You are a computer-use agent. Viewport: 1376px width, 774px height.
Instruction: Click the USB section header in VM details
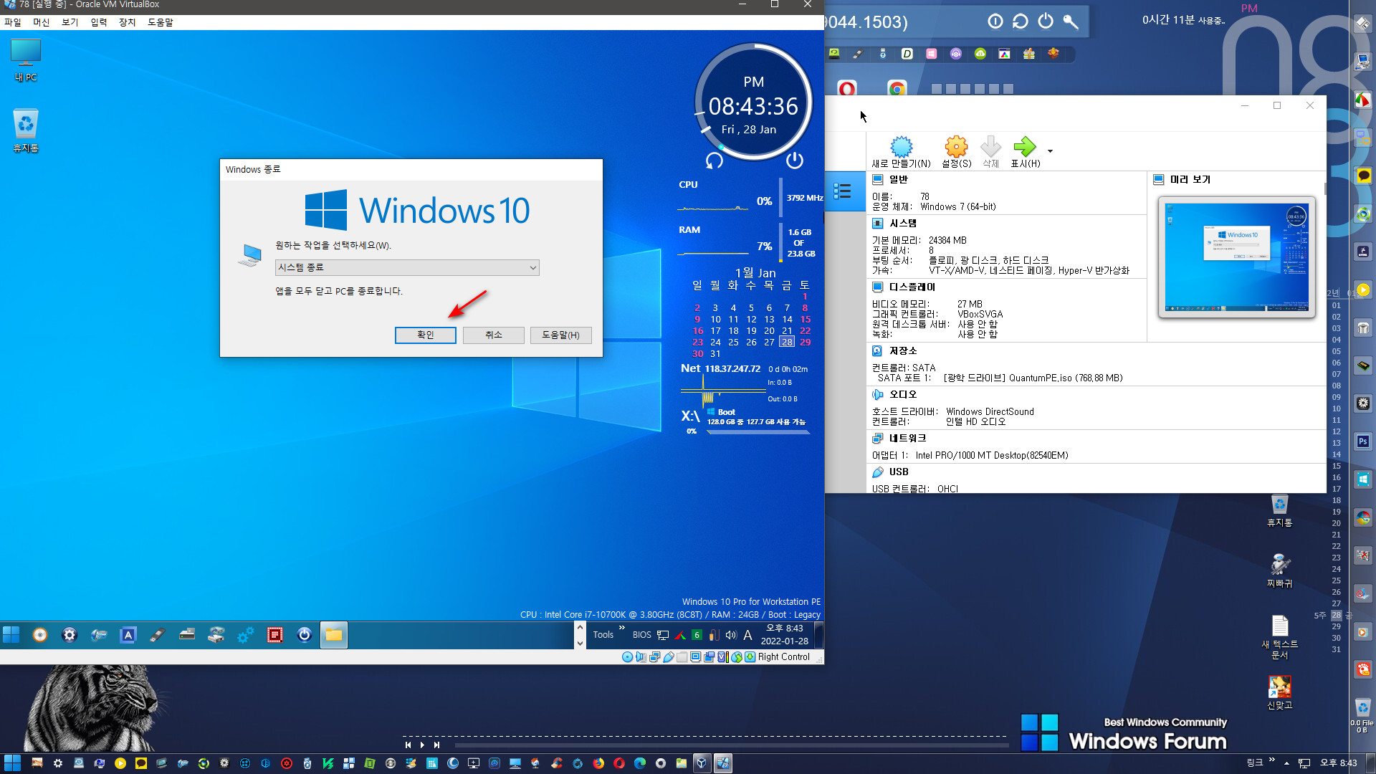(x=898, y=472)
